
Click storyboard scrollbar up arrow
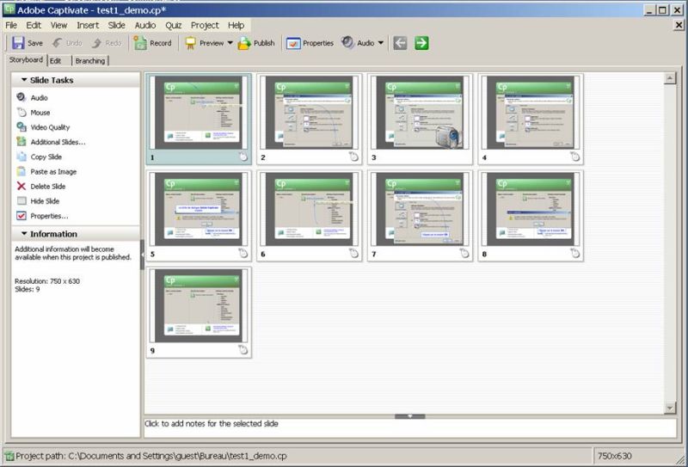[670, 78]
